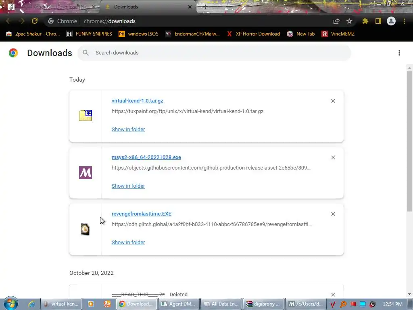The width and height of the screenshot is (413, 310).
Task: Open the windows ISOS bookmark
Action: tap(139, 34)
